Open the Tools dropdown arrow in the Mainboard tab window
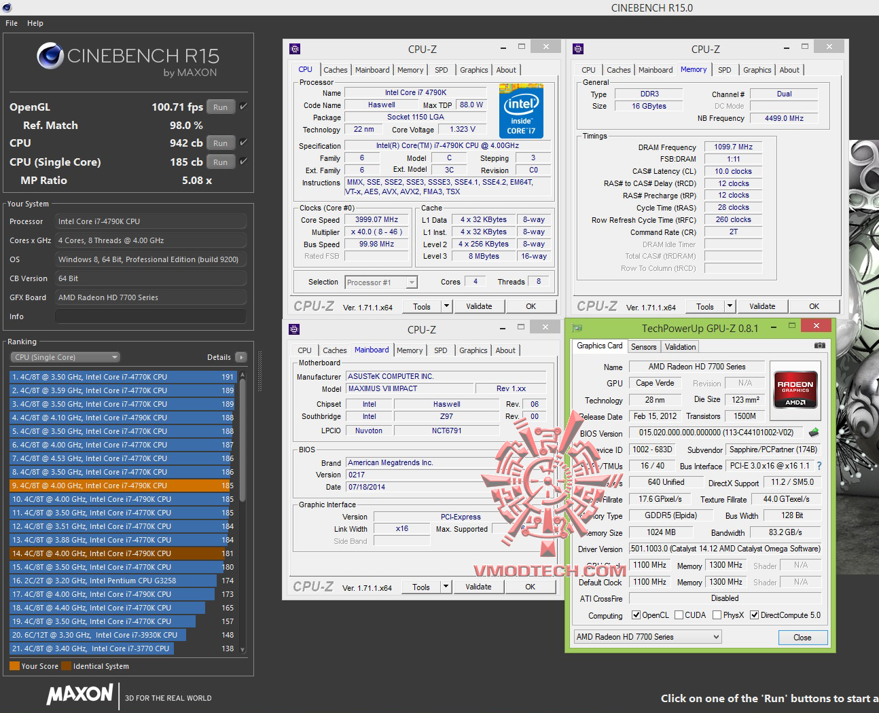The width and height of the screenshot is (879, 713). click(x=446, y=587)
